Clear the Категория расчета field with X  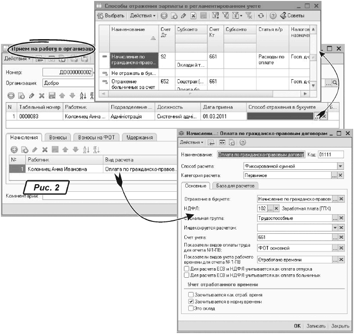(341, 175)
